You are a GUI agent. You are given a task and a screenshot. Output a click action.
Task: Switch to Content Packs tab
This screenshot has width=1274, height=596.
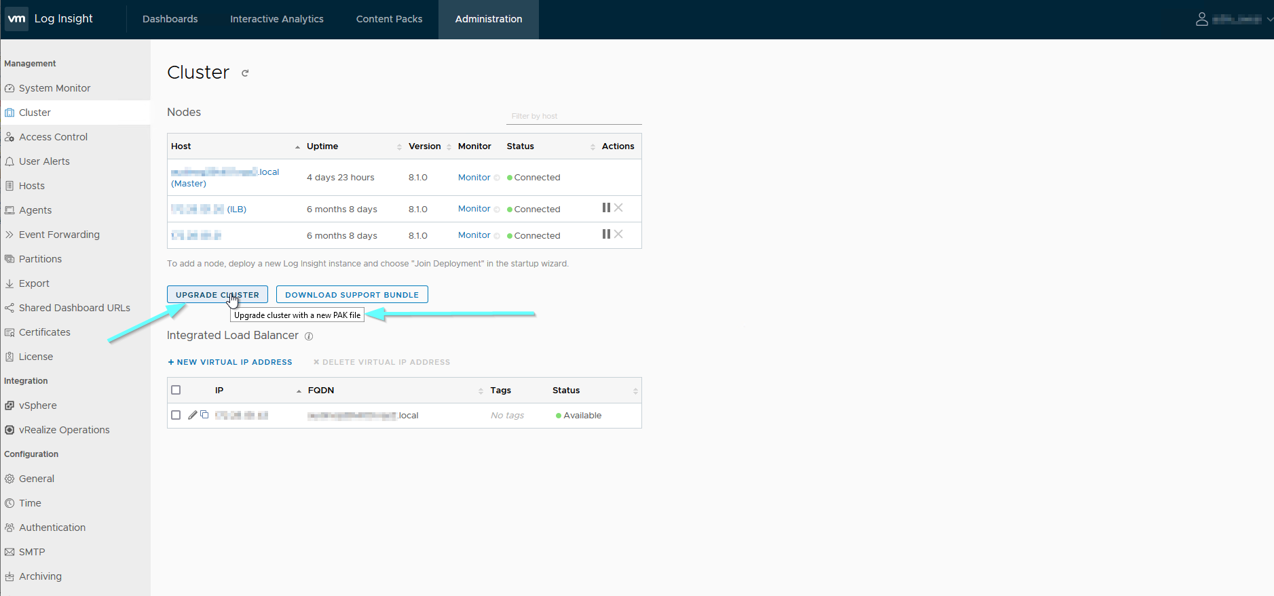tap(389, 19)
